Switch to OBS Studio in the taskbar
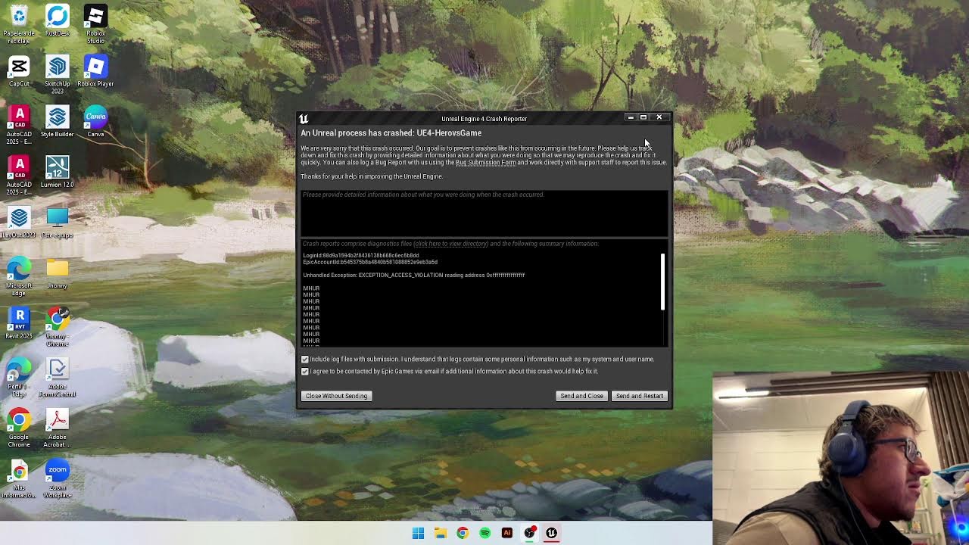The height and width of the screenshot is (545, 969). coord(529,533)
